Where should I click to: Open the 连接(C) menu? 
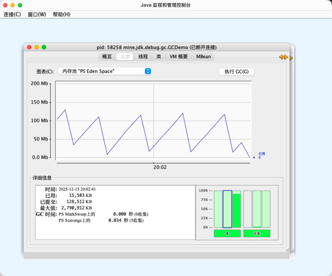point(12,14)
